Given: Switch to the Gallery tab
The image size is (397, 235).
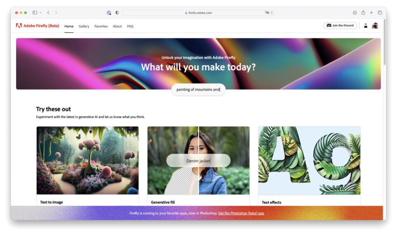Looking at the screenshot, I should pyautogui.click(x=84, y=26).
